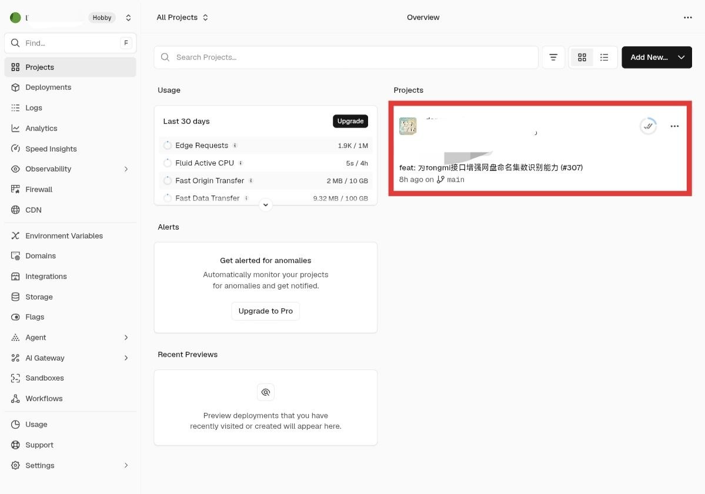The width and height of the screenshot is (705, 494).
Task: Click the Domains icon
Action: (x=15, y=256)
